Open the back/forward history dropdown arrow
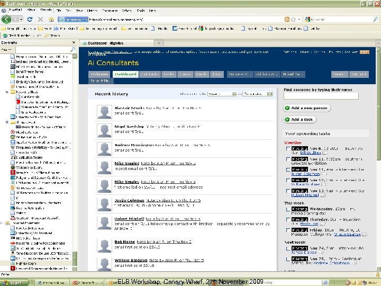The height and width of the screenshot is (286, 381). pos(21,19)
